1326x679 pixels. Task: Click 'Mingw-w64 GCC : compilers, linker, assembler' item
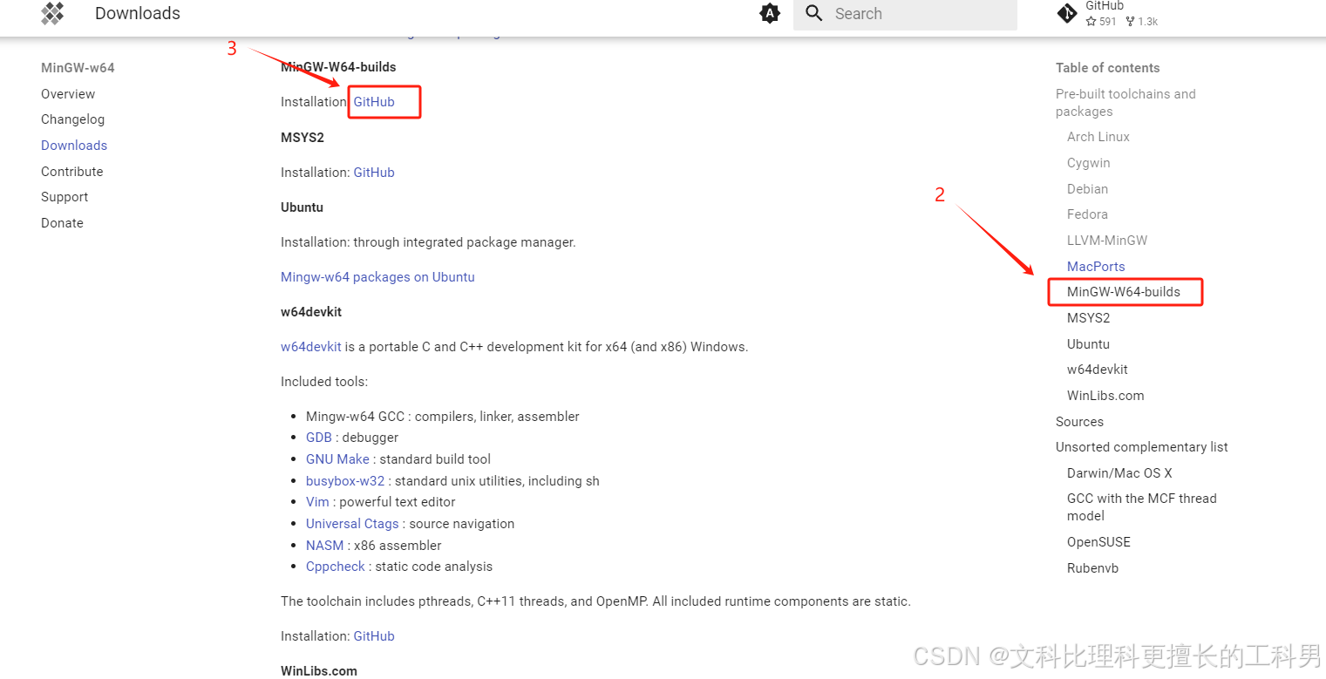coord(443,417)
